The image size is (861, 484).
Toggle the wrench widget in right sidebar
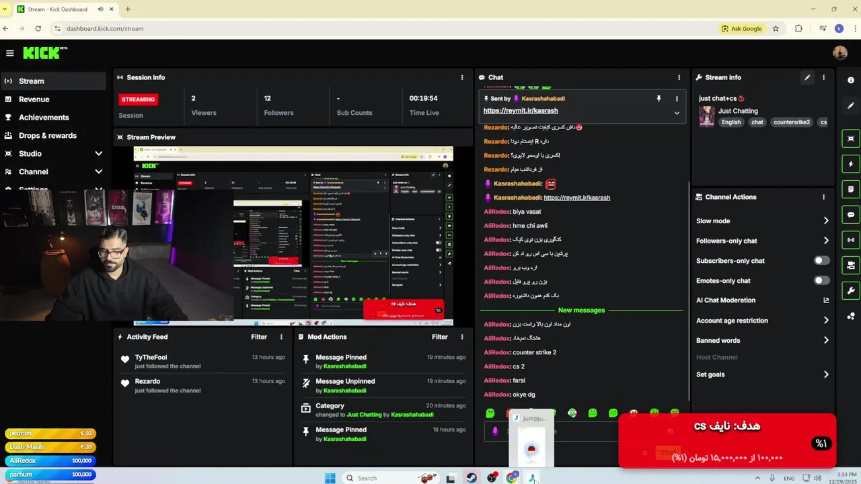(851, 291)
